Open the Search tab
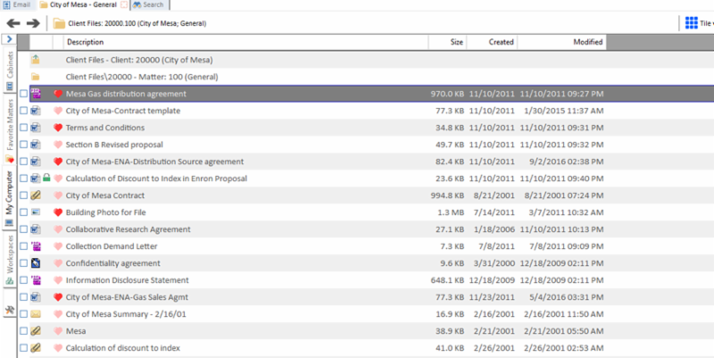This screenshot has width=714, height=358. (147, 5)
